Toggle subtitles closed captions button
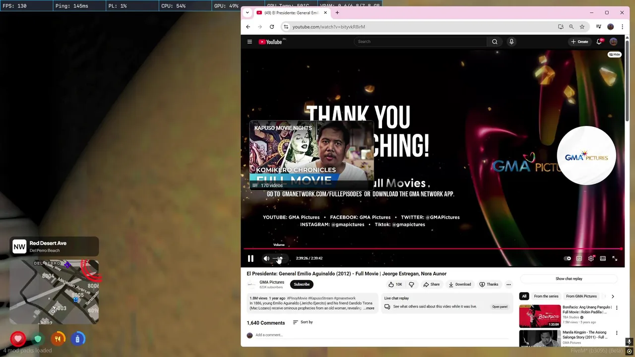 (x=579, y=258)
